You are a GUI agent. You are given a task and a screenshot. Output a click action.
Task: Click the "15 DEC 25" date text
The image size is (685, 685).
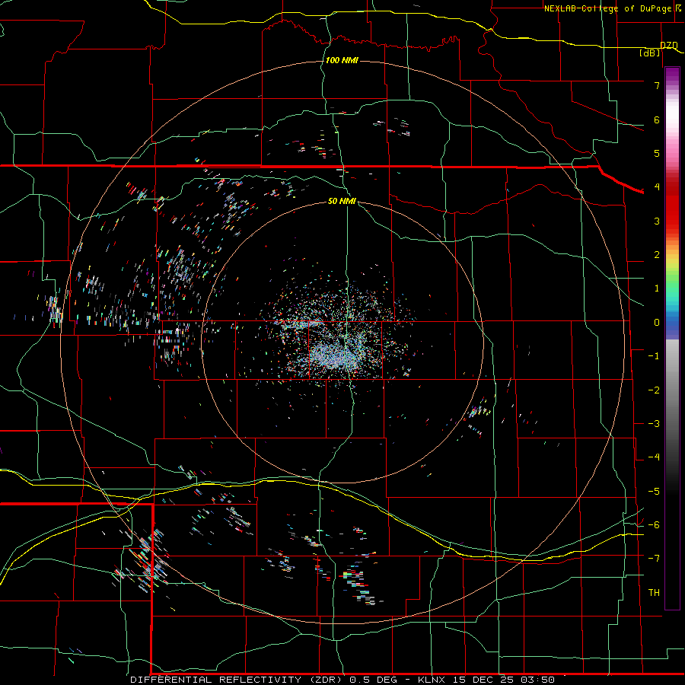483,680
